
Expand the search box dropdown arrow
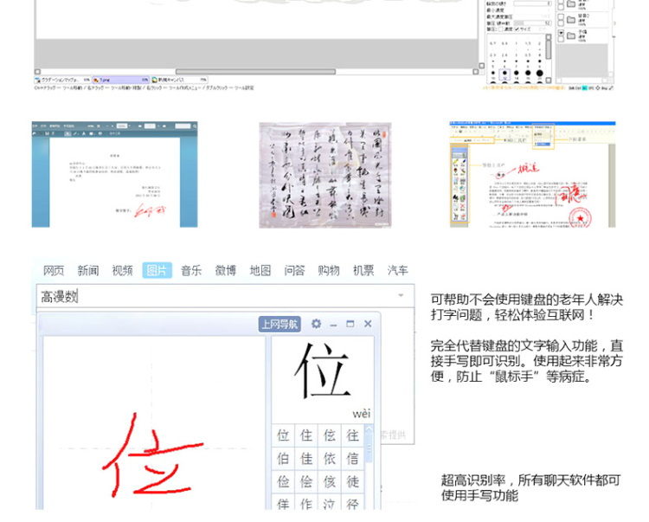[x=401, y=296]
